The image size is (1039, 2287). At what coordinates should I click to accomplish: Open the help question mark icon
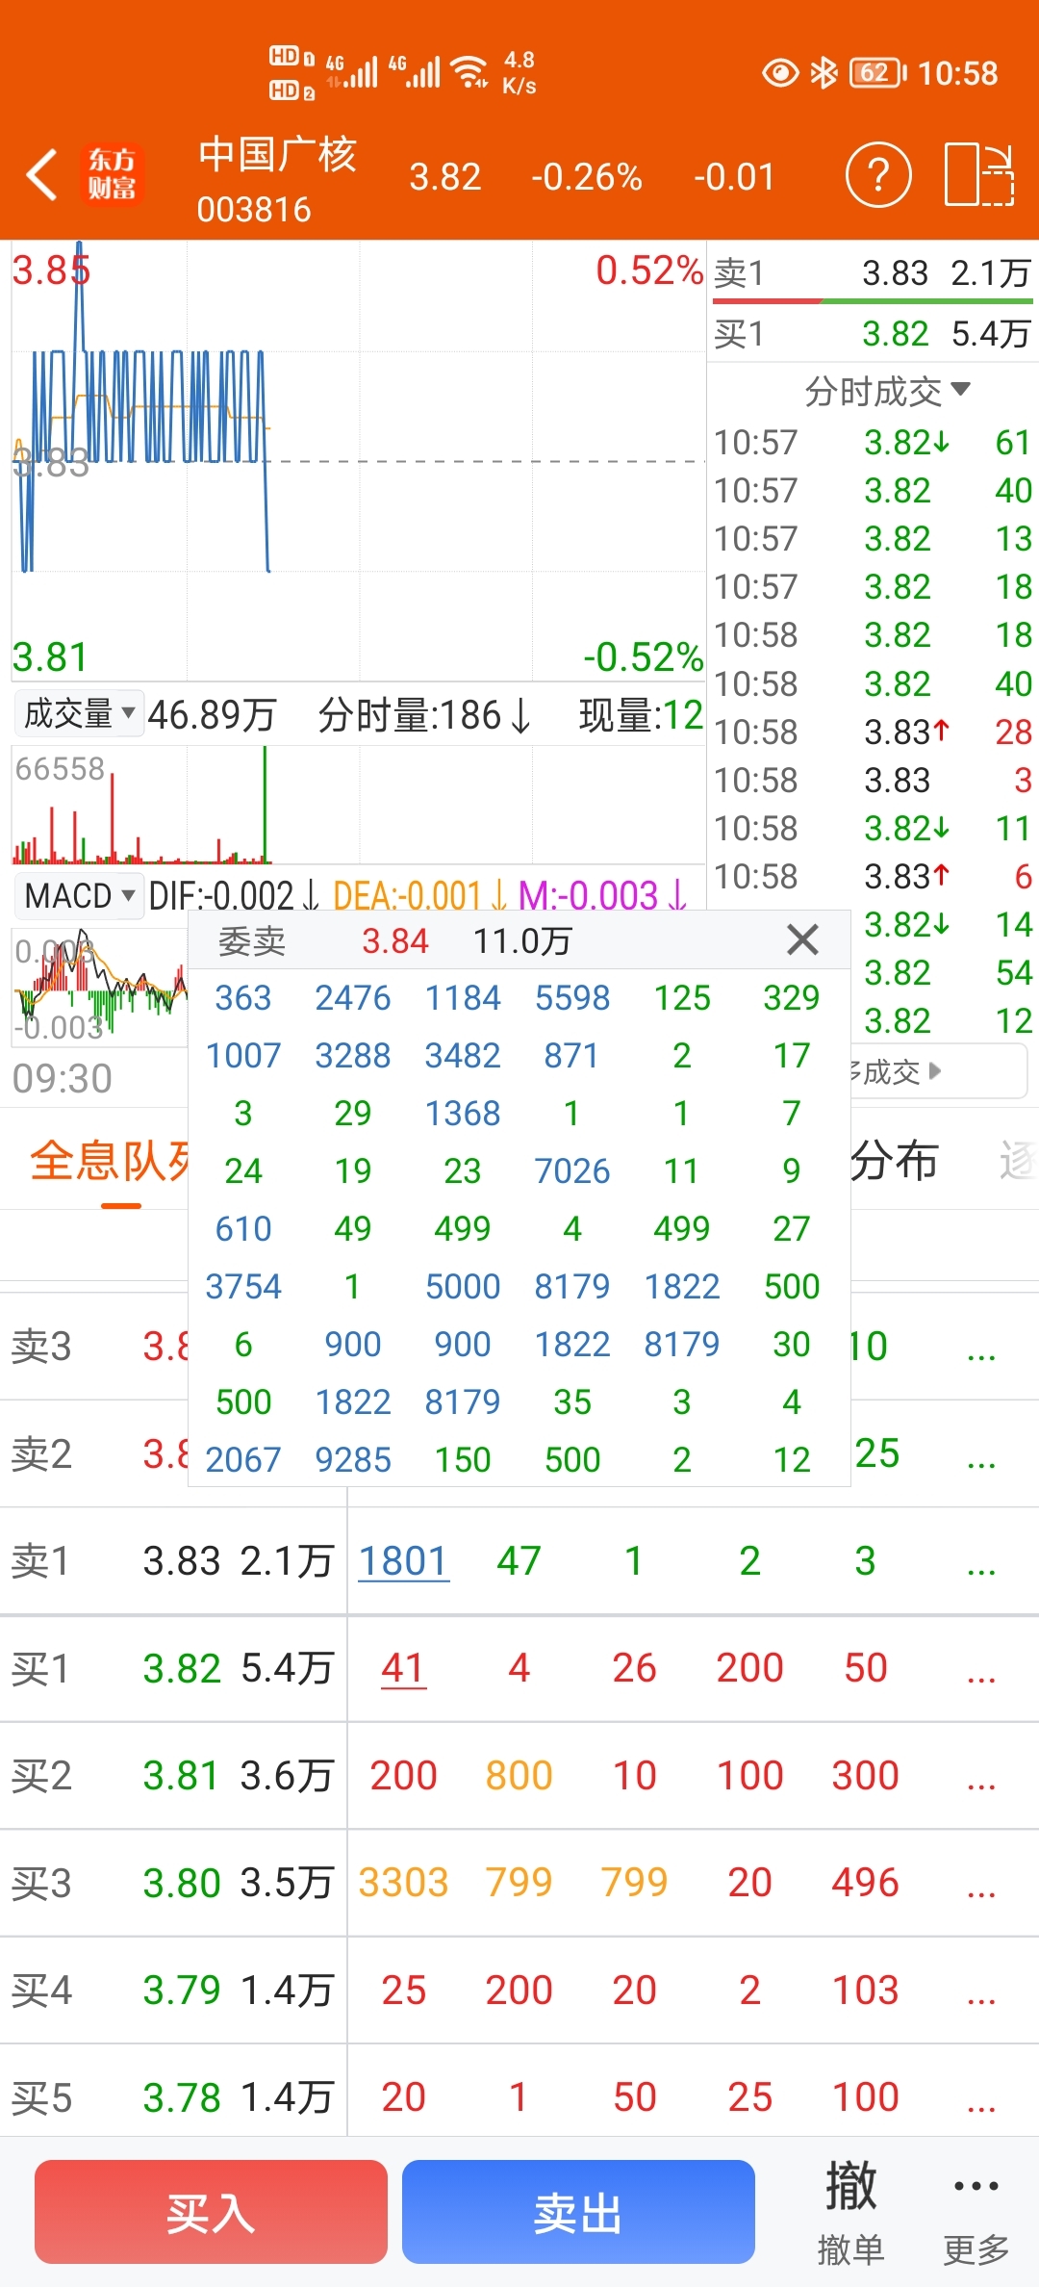pos(877,175)
